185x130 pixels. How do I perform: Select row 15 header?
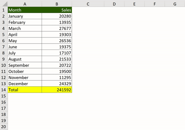pyautogui.click(x=4, y=96)
